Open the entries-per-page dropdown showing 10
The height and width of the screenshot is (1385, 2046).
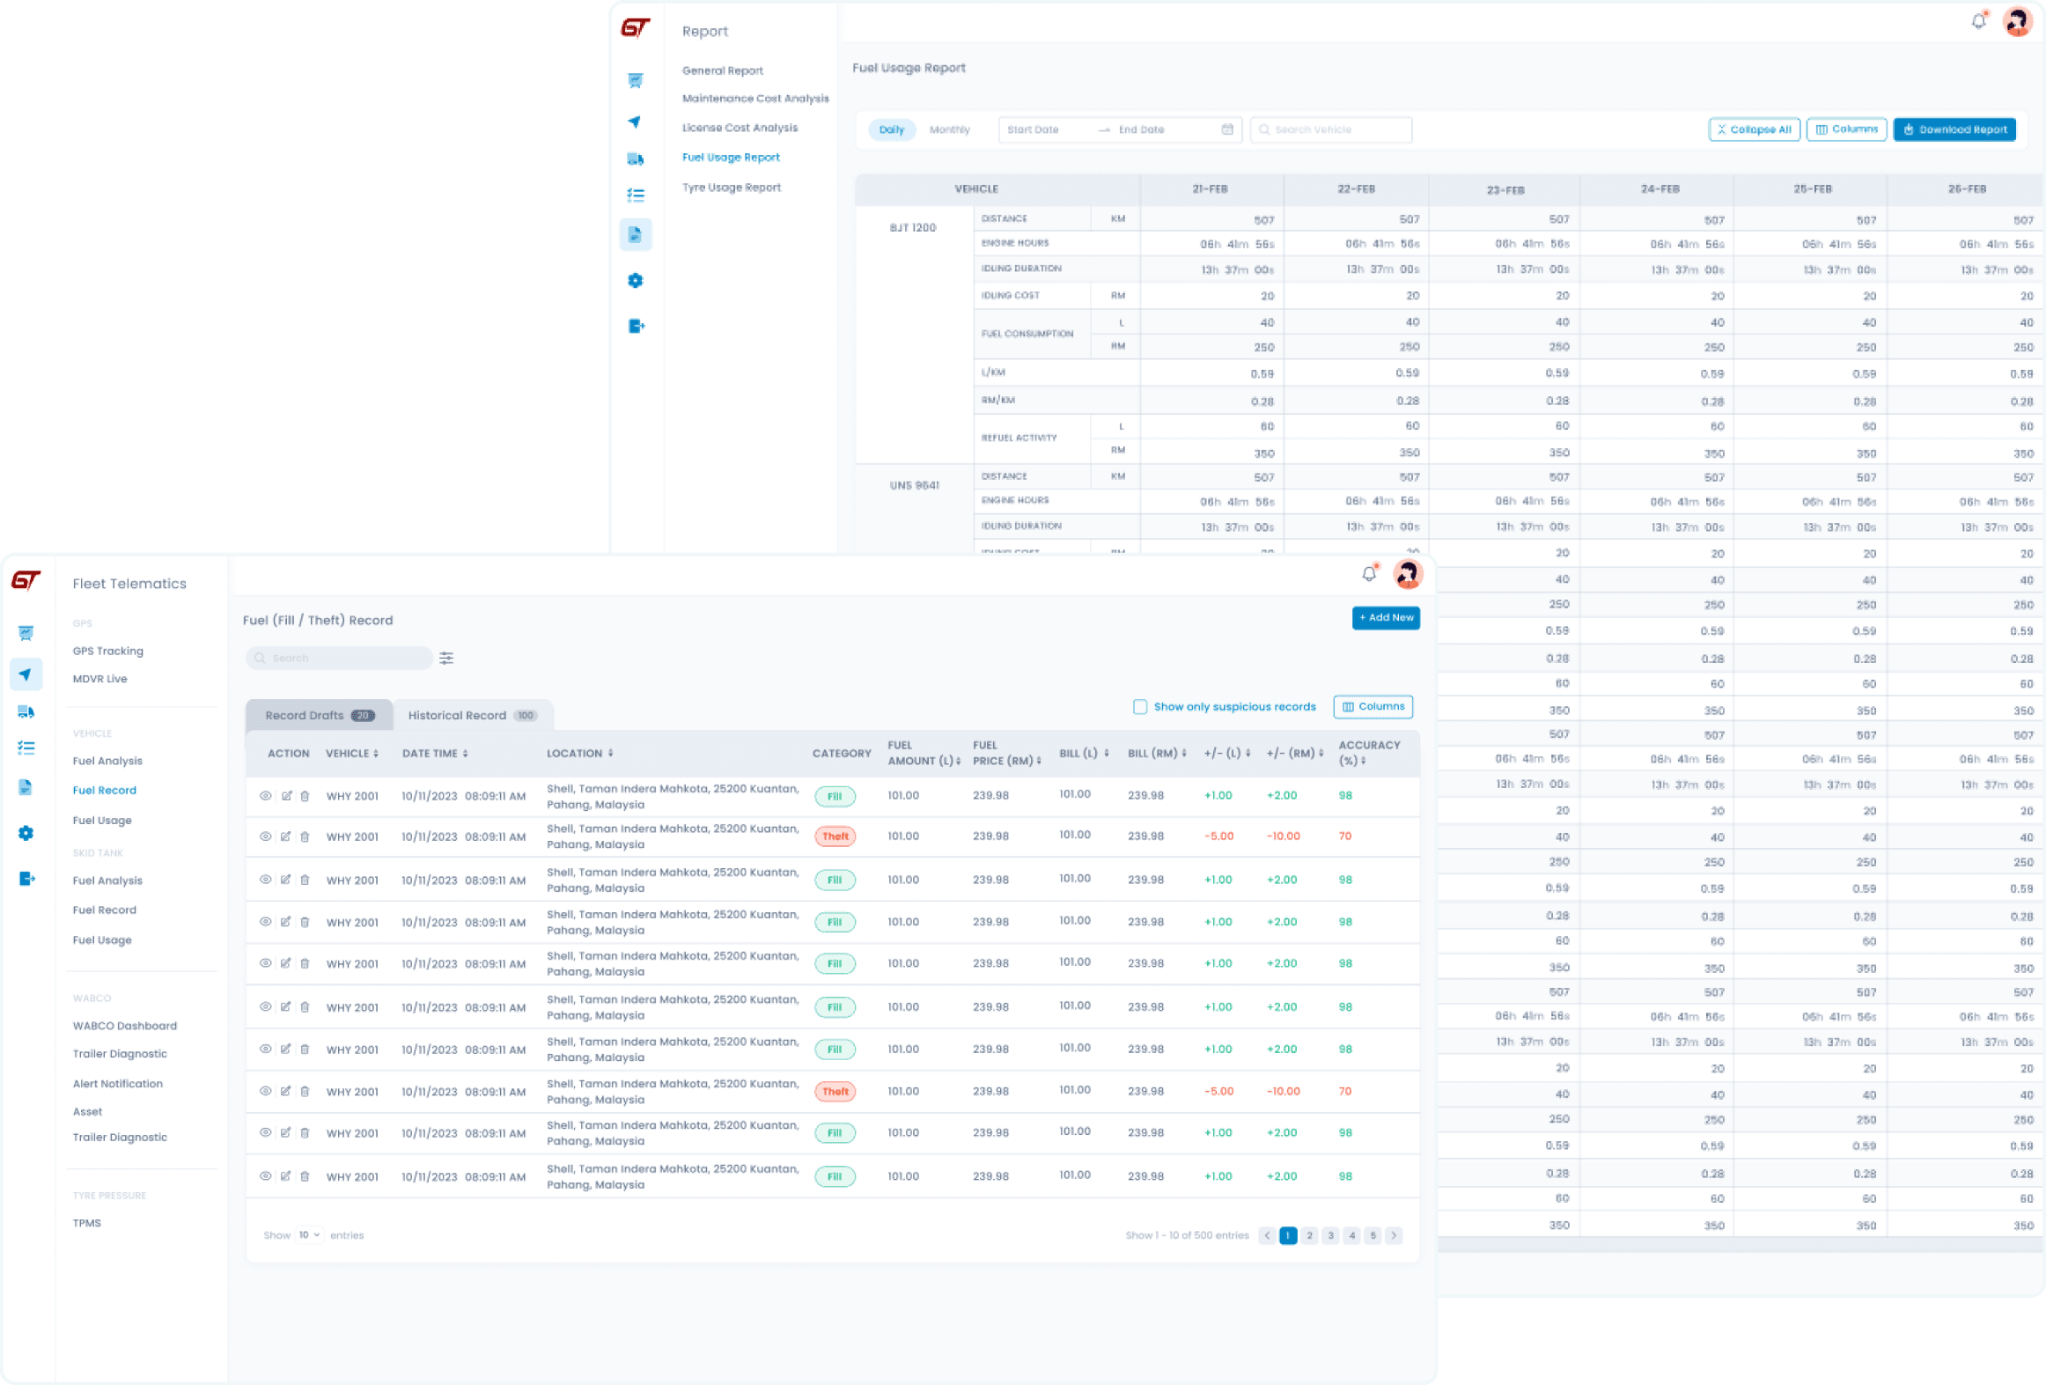pyautogui.click(x=308, y=1235)
